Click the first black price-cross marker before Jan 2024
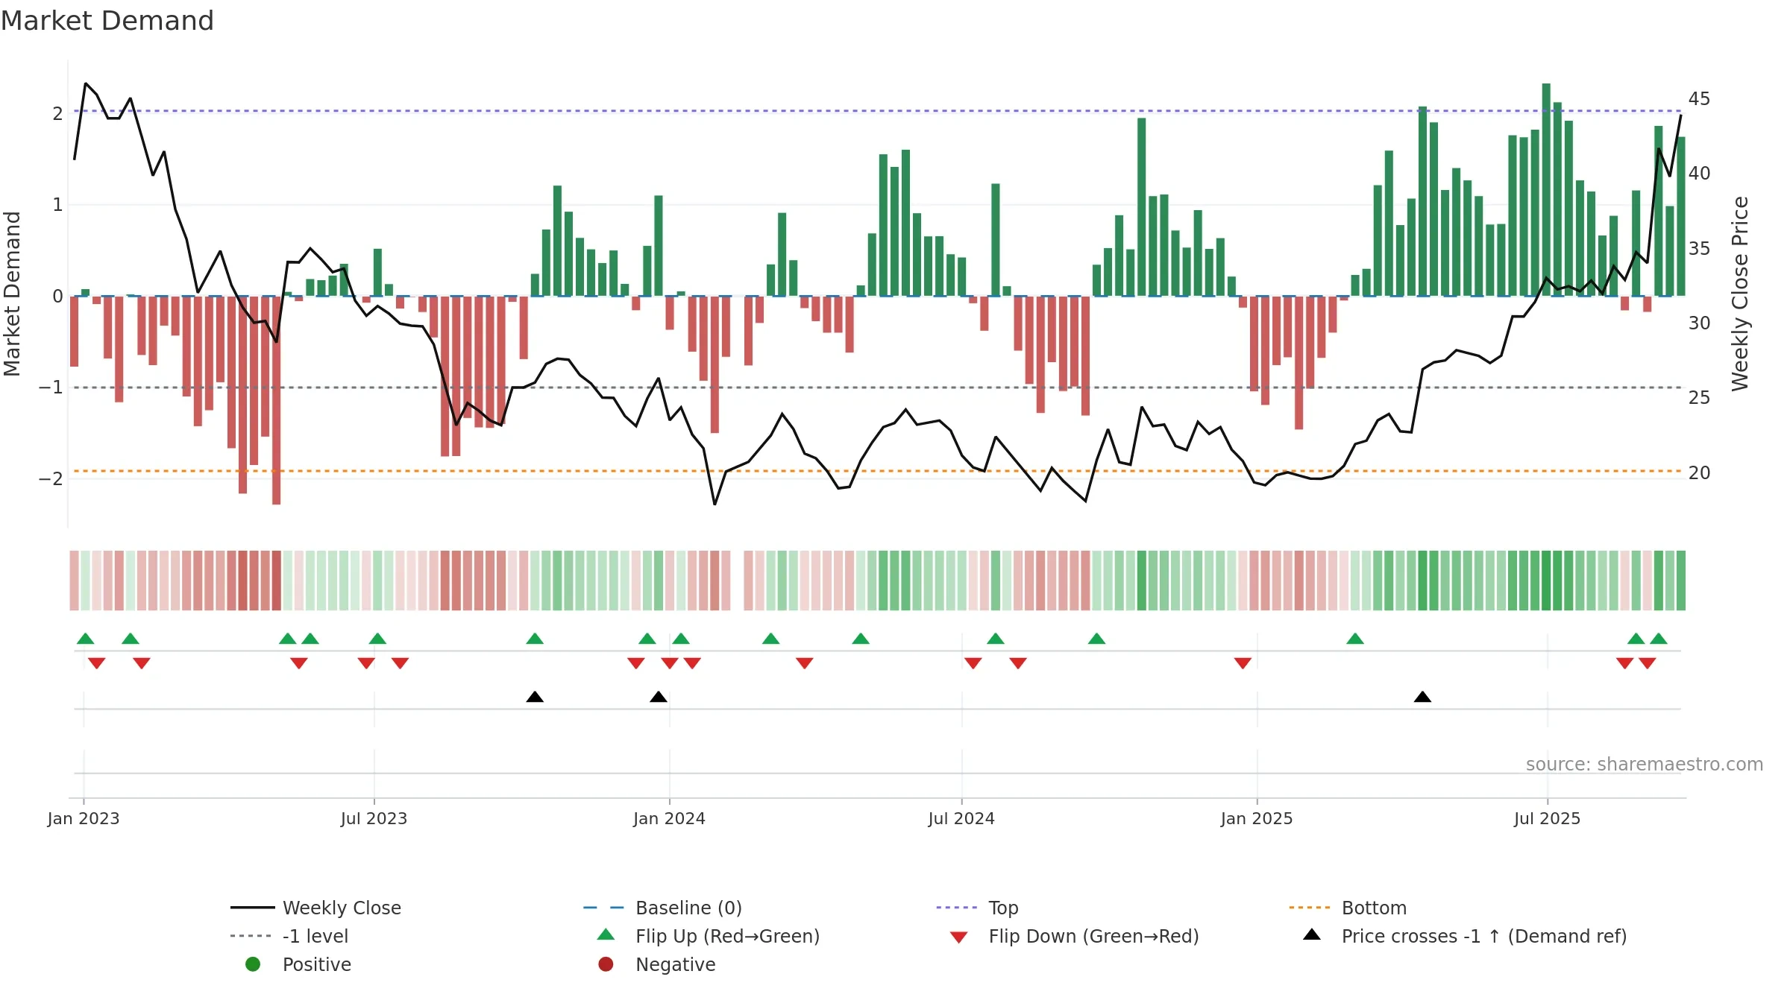The width and height of the screenshot is (1790, 1006). point(535,697)
